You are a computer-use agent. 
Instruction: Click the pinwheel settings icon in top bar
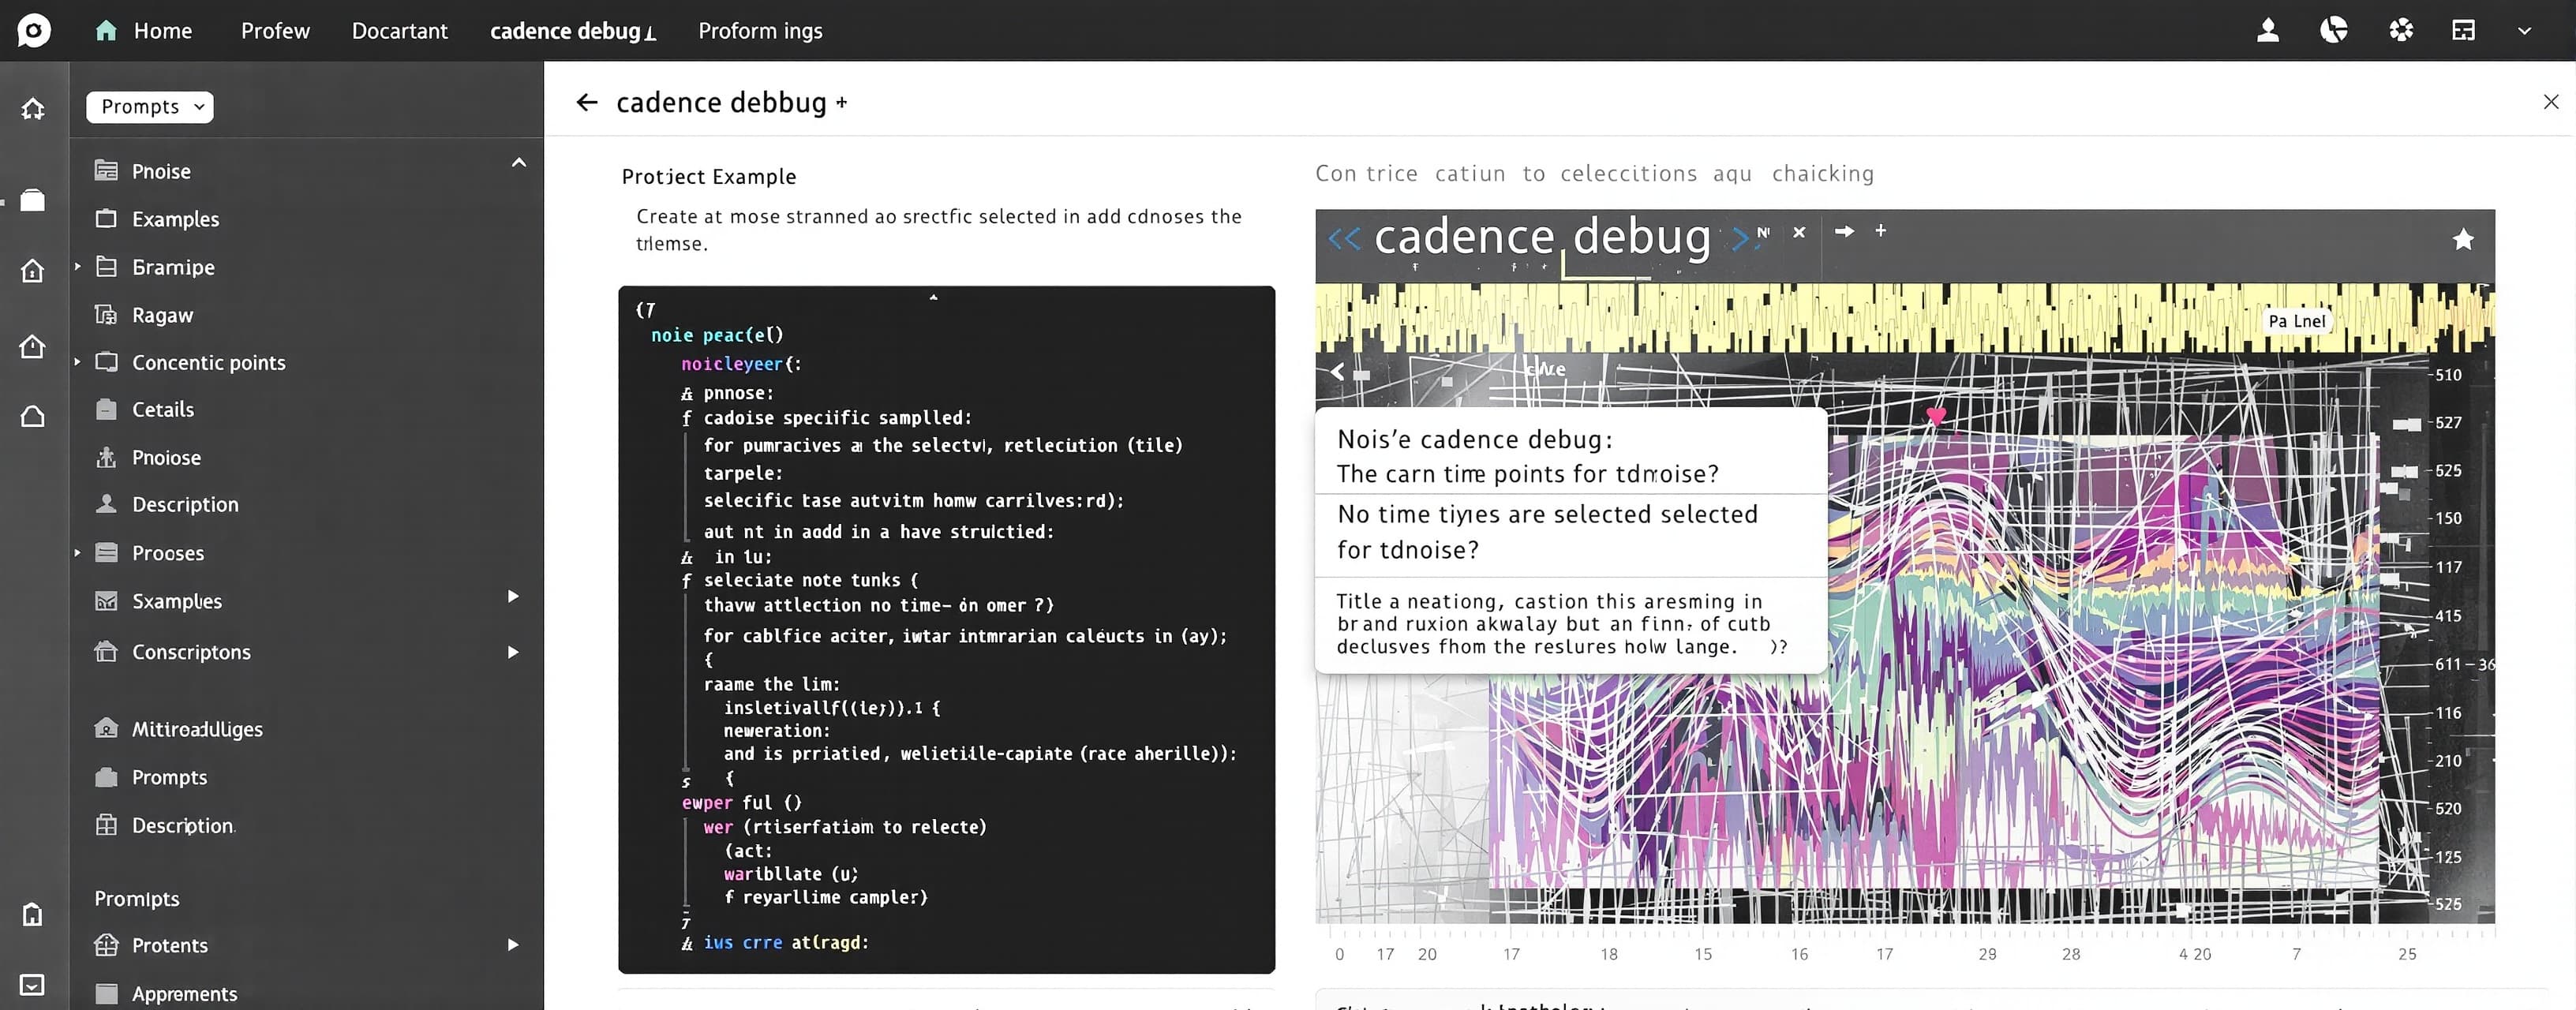tap(2401, 30)
